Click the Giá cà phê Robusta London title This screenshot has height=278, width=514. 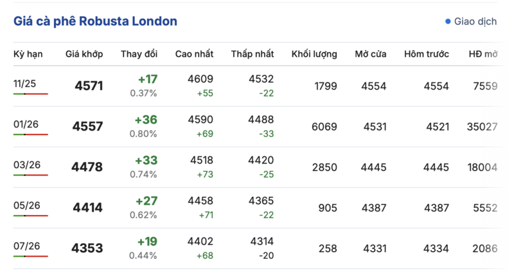point(95,21)
